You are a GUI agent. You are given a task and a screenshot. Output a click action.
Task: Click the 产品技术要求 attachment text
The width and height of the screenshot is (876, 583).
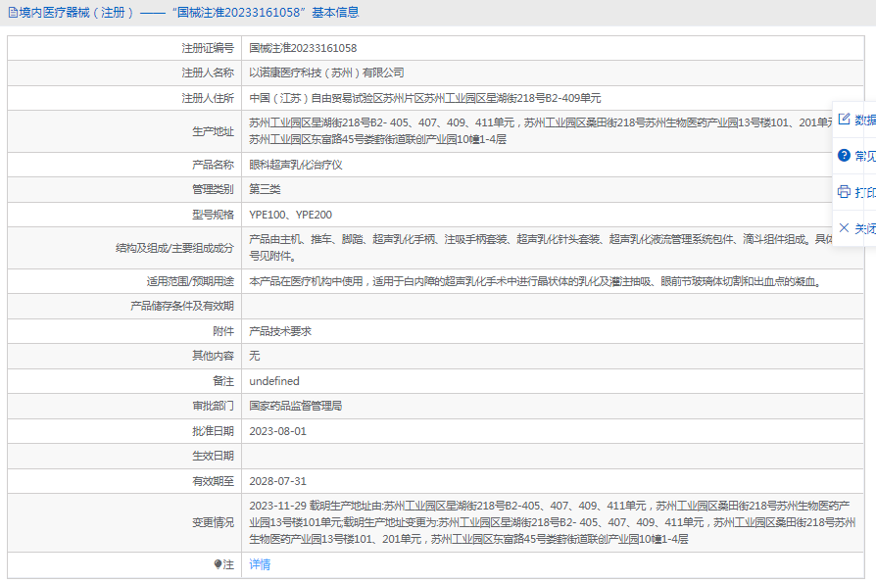tap(280, 331)
